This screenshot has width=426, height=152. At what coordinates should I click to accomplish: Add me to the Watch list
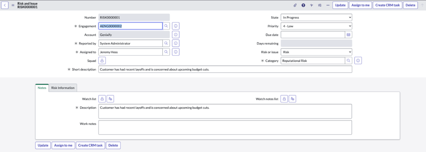pyautogui.click(x=110, y=99)
